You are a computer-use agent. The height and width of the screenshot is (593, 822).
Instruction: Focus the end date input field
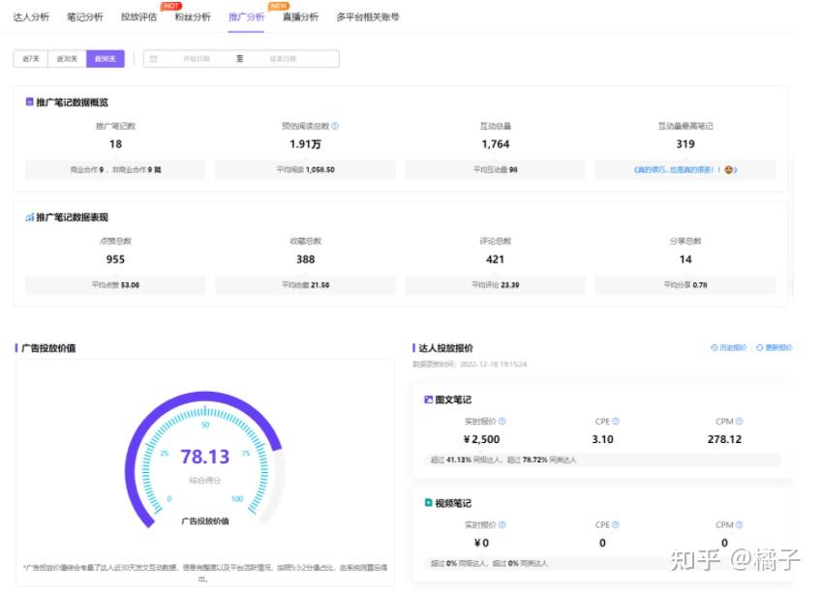click(283, 59)
